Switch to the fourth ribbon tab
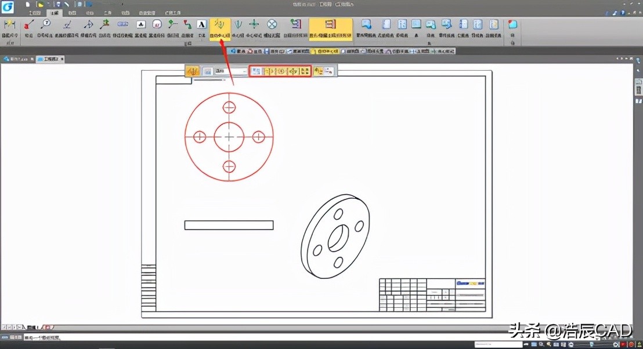This screenshot has height=349, width=643. pos(90,13)
